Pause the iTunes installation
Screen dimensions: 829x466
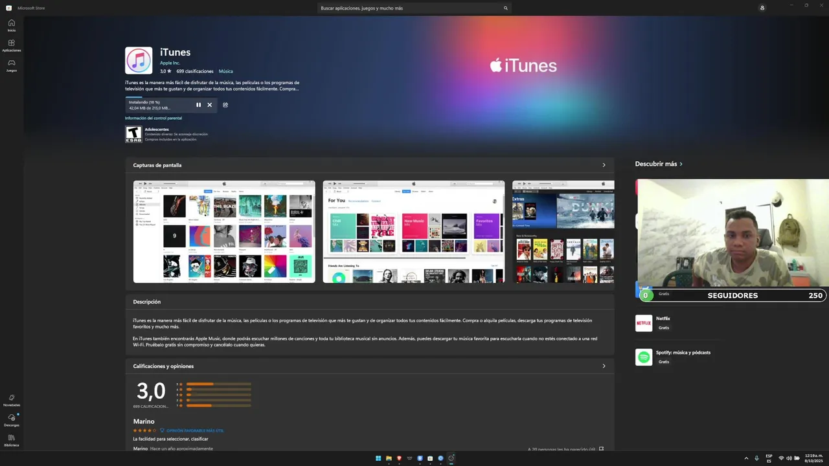pos(198,105)
